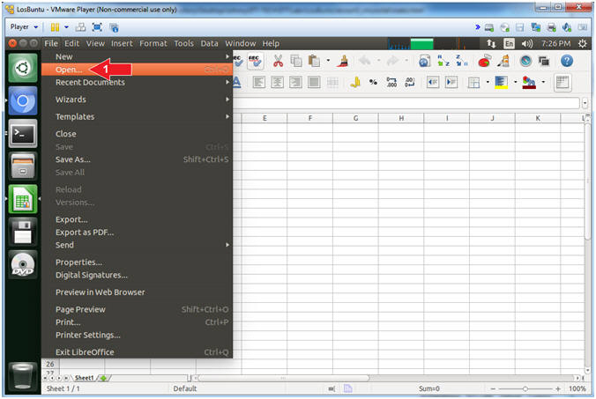Screen dimensions: 596x399
Task: Click the Delete Decimal Place icon
Action: (410, 82)
